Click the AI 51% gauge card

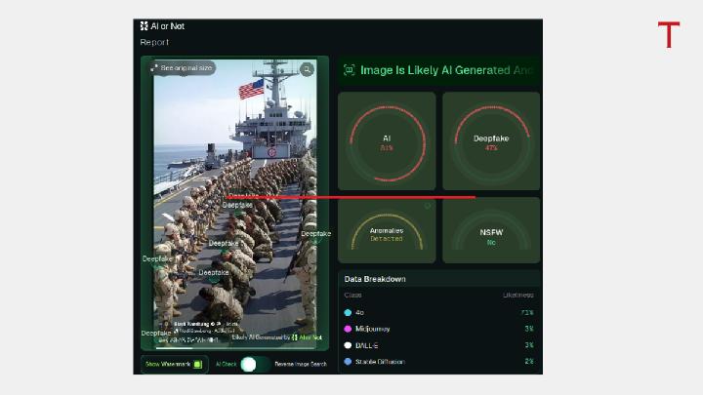pos(387,142)
